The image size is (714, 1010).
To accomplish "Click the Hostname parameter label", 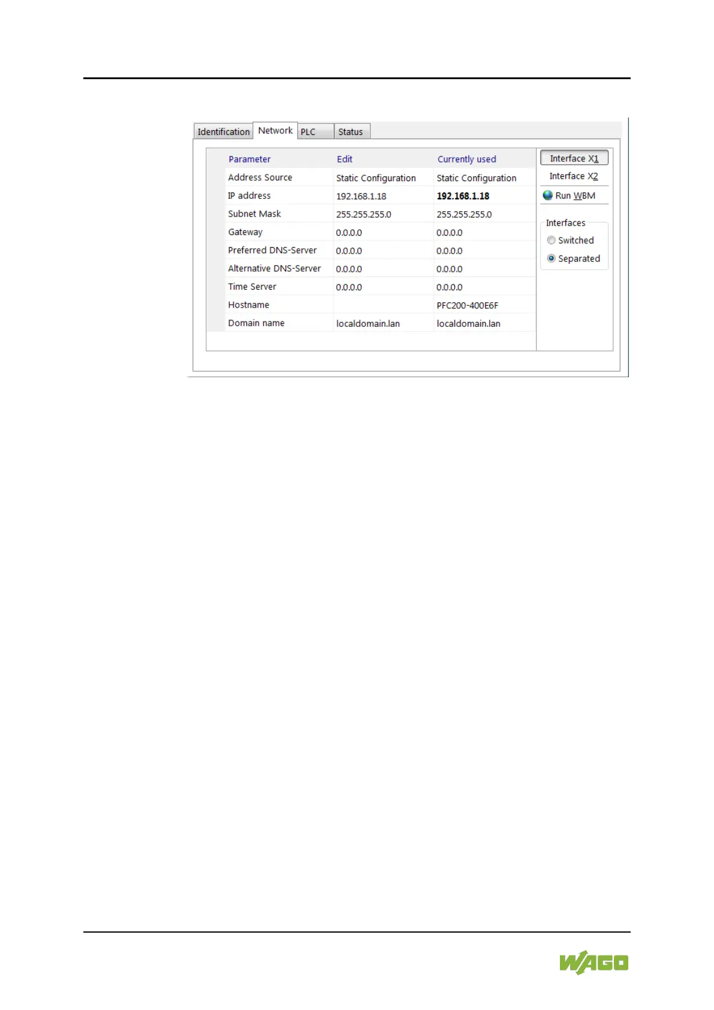I will (248, 305).
